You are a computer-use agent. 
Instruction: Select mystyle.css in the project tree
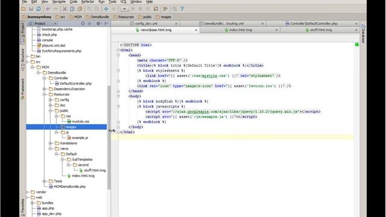tap(80, 122)
